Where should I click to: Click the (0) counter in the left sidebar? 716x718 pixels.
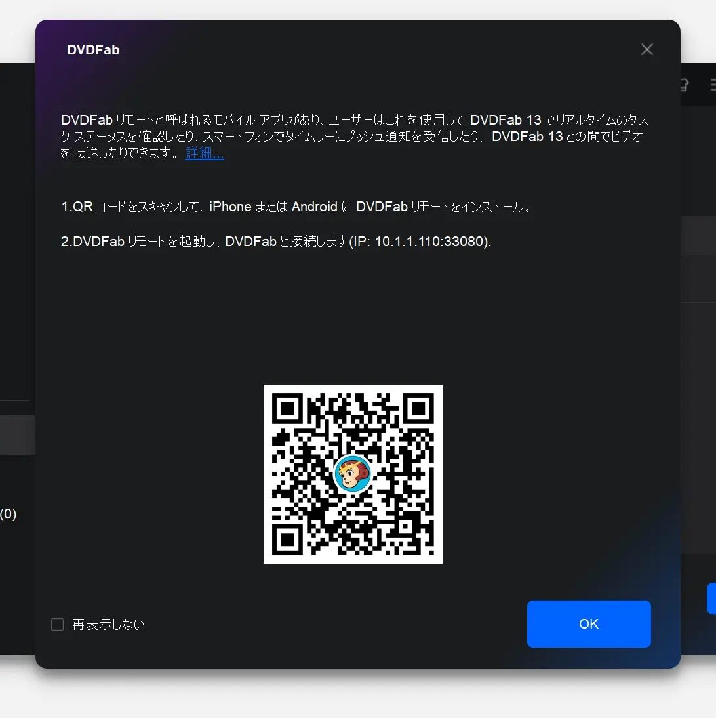click(x=9, y=514)
